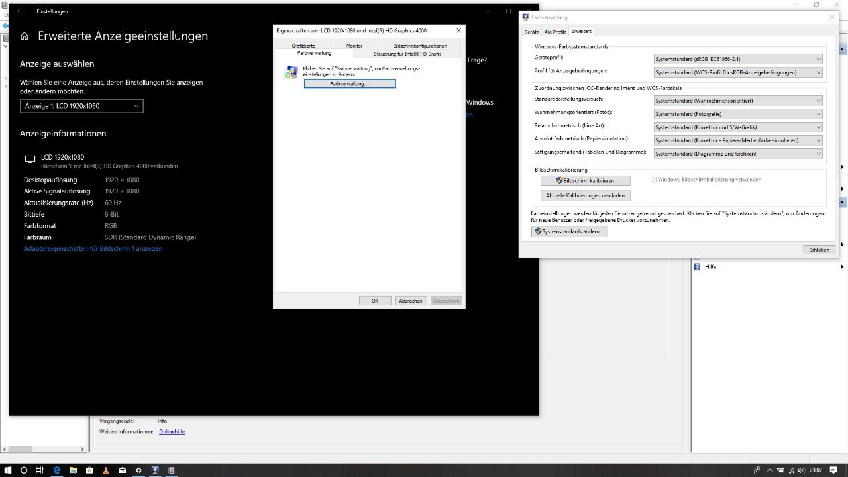Open the Sättigungserhaltend dropdown

click(738, 154)
